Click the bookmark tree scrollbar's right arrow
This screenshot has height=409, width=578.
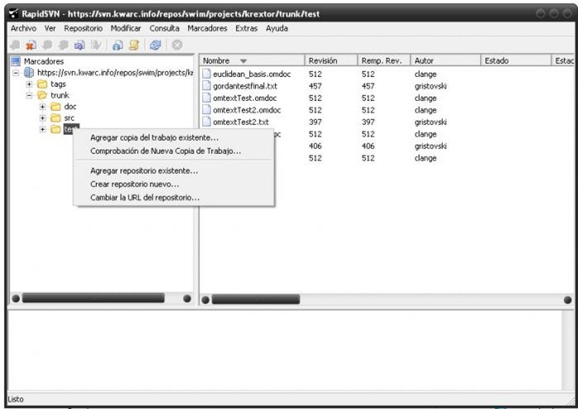(187, 298)
